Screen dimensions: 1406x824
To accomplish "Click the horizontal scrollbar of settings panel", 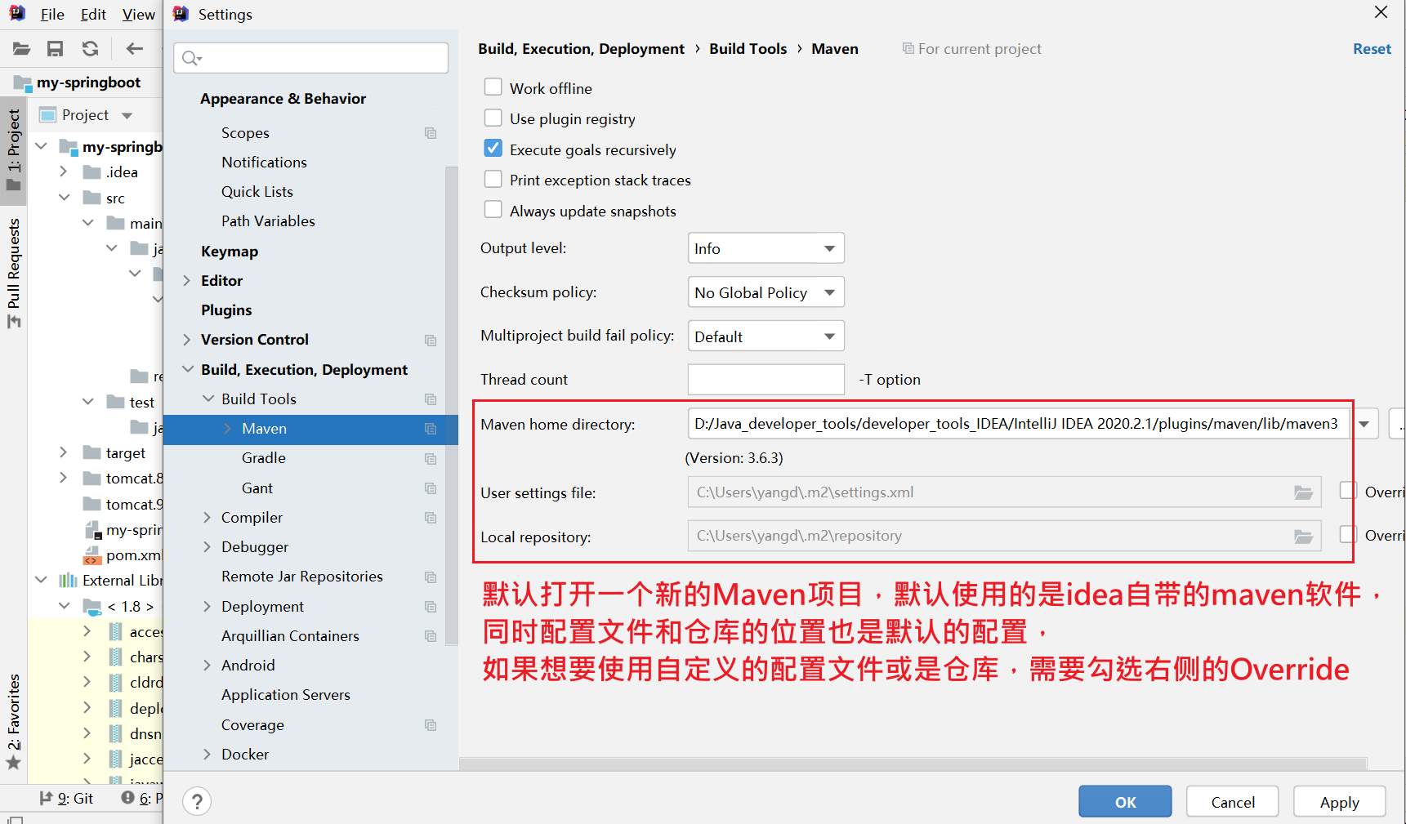I will pos(913,764).
